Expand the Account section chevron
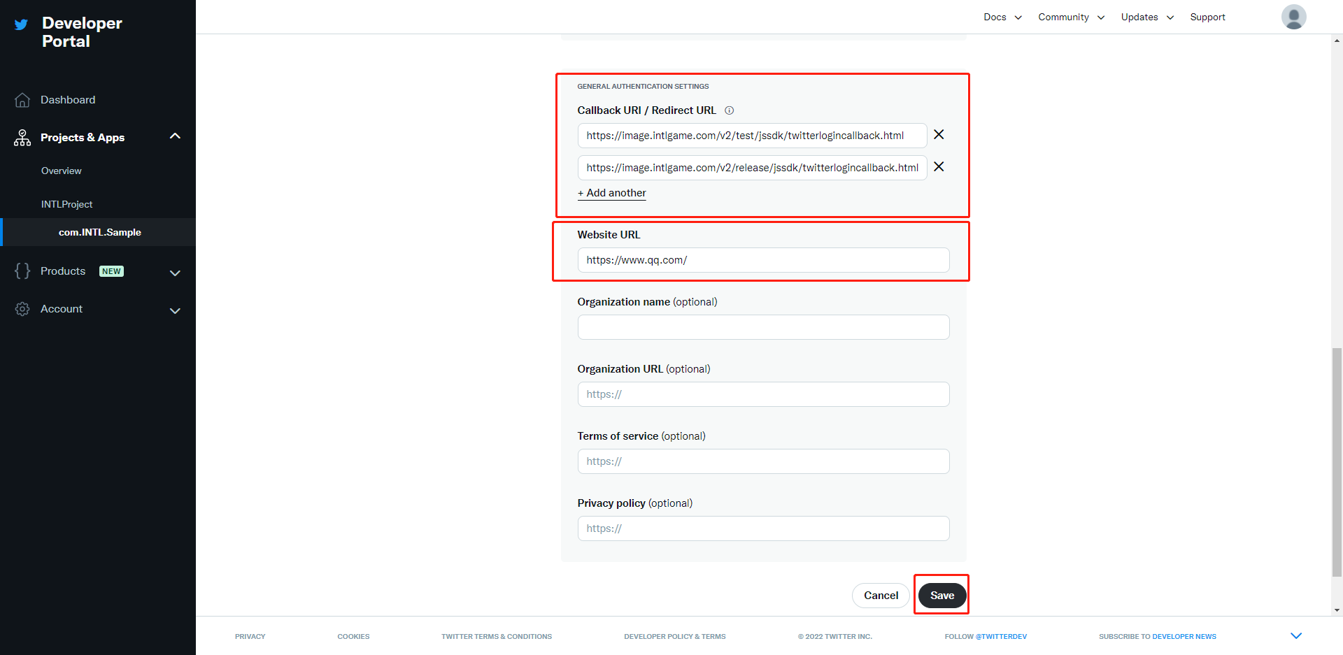Viewport: 1343px width, 655px height. click(x=175, y=310)
